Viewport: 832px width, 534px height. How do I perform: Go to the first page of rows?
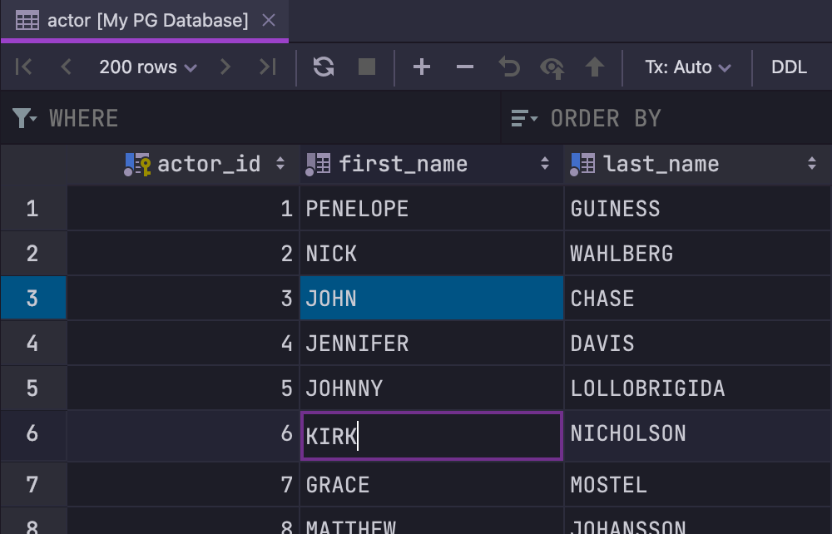[24, 67]
